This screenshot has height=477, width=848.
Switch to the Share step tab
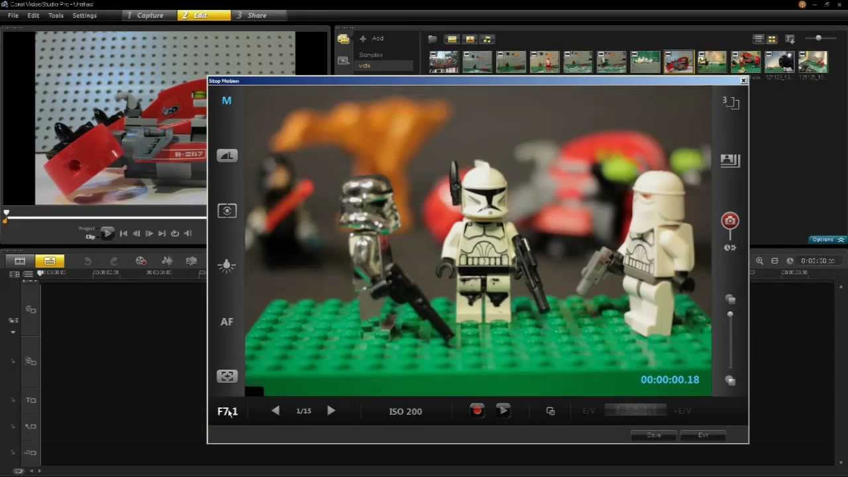coord(256,15)
